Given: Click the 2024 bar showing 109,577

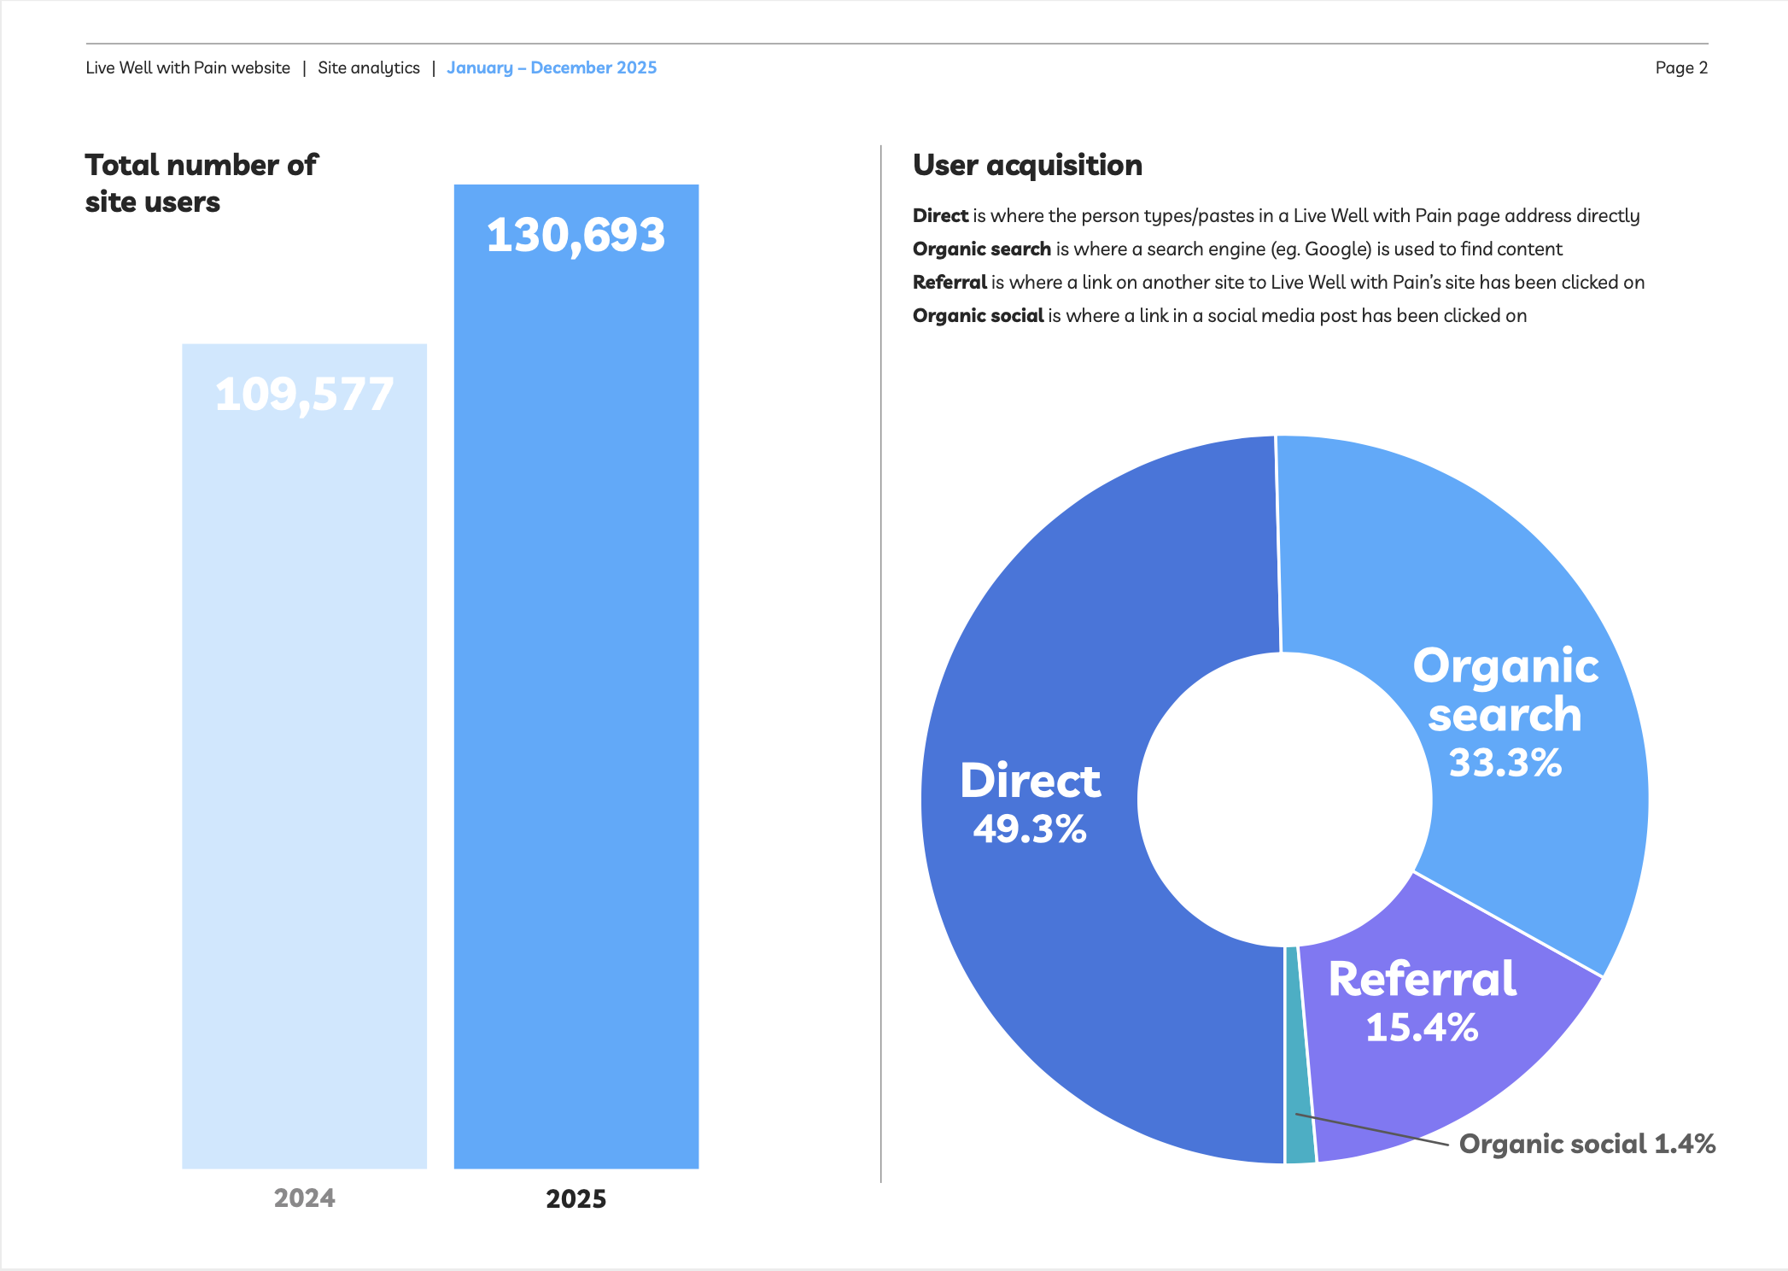Looking at the screenshot, I should coord(304,756).
